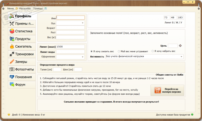
Task: Click the Фотоотчеты camera icon
Action: click(x=12, y=69)
